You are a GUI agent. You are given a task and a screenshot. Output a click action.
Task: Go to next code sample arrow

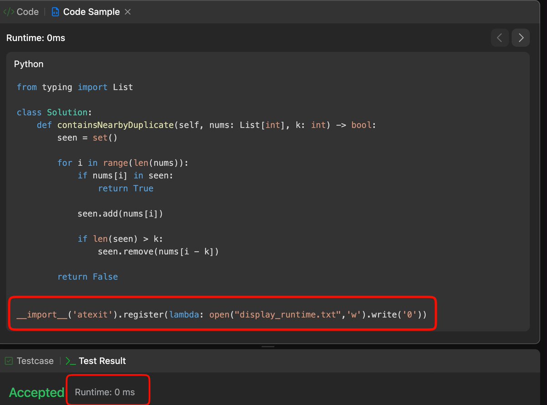pyautogui.click(x=521, y=38)
